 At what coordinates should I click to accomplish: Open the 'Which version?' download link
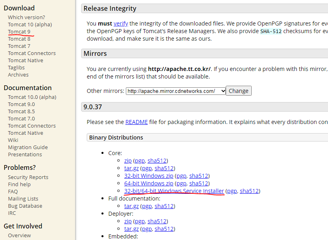26,17
